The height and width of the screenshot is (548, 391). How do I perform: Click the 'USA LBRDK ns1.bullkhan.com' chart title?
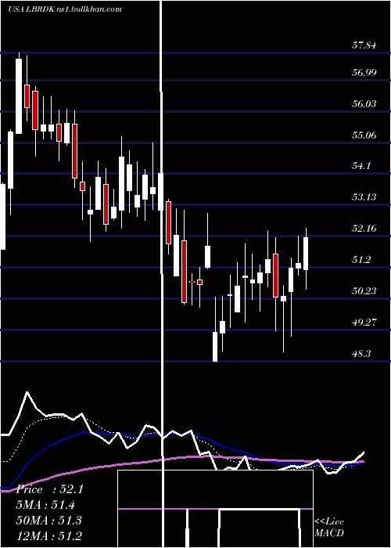(65, 9)
